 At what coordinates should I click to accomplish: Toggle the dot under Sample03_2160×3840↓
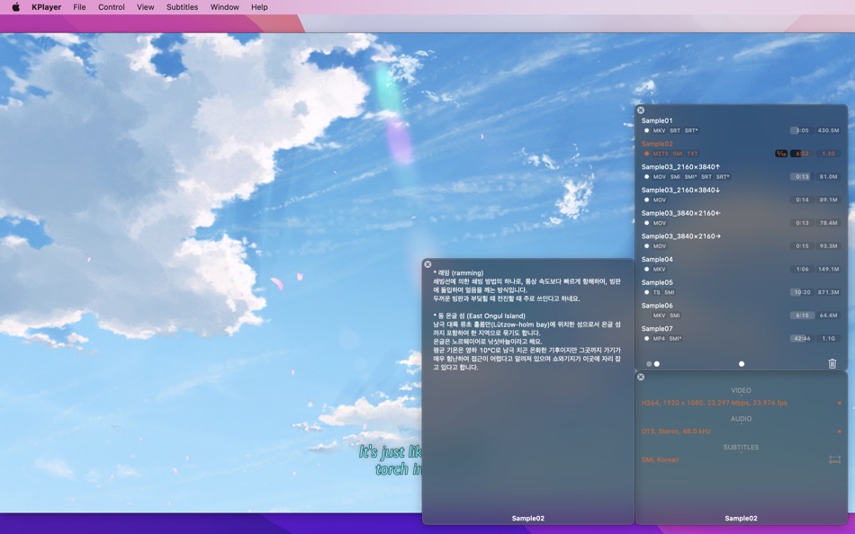(x=647, y=200)
